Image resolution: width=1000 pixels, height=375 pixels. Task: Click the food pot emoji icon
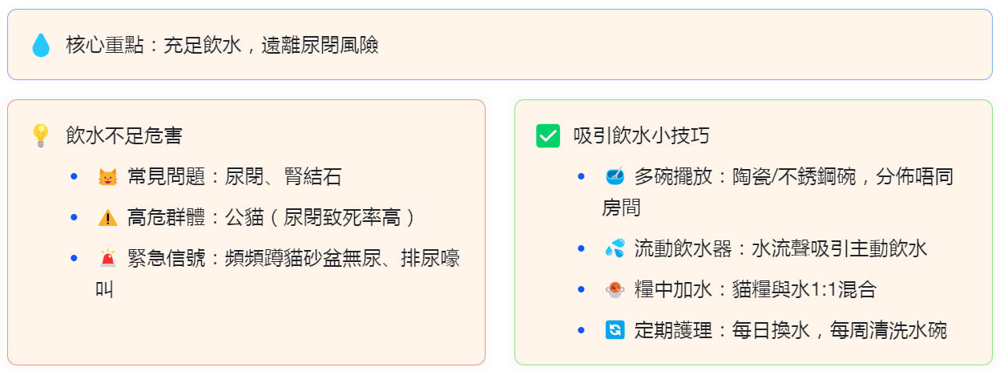(x=615, y=290)
